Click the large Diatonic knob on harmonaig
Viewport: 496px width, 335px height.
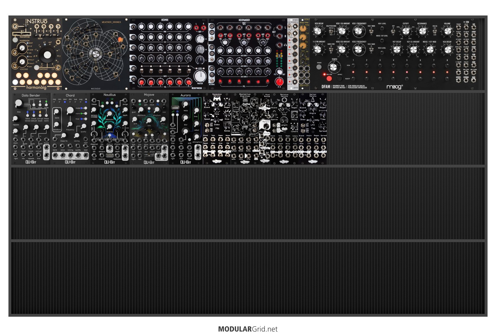[x=47, y=55]
